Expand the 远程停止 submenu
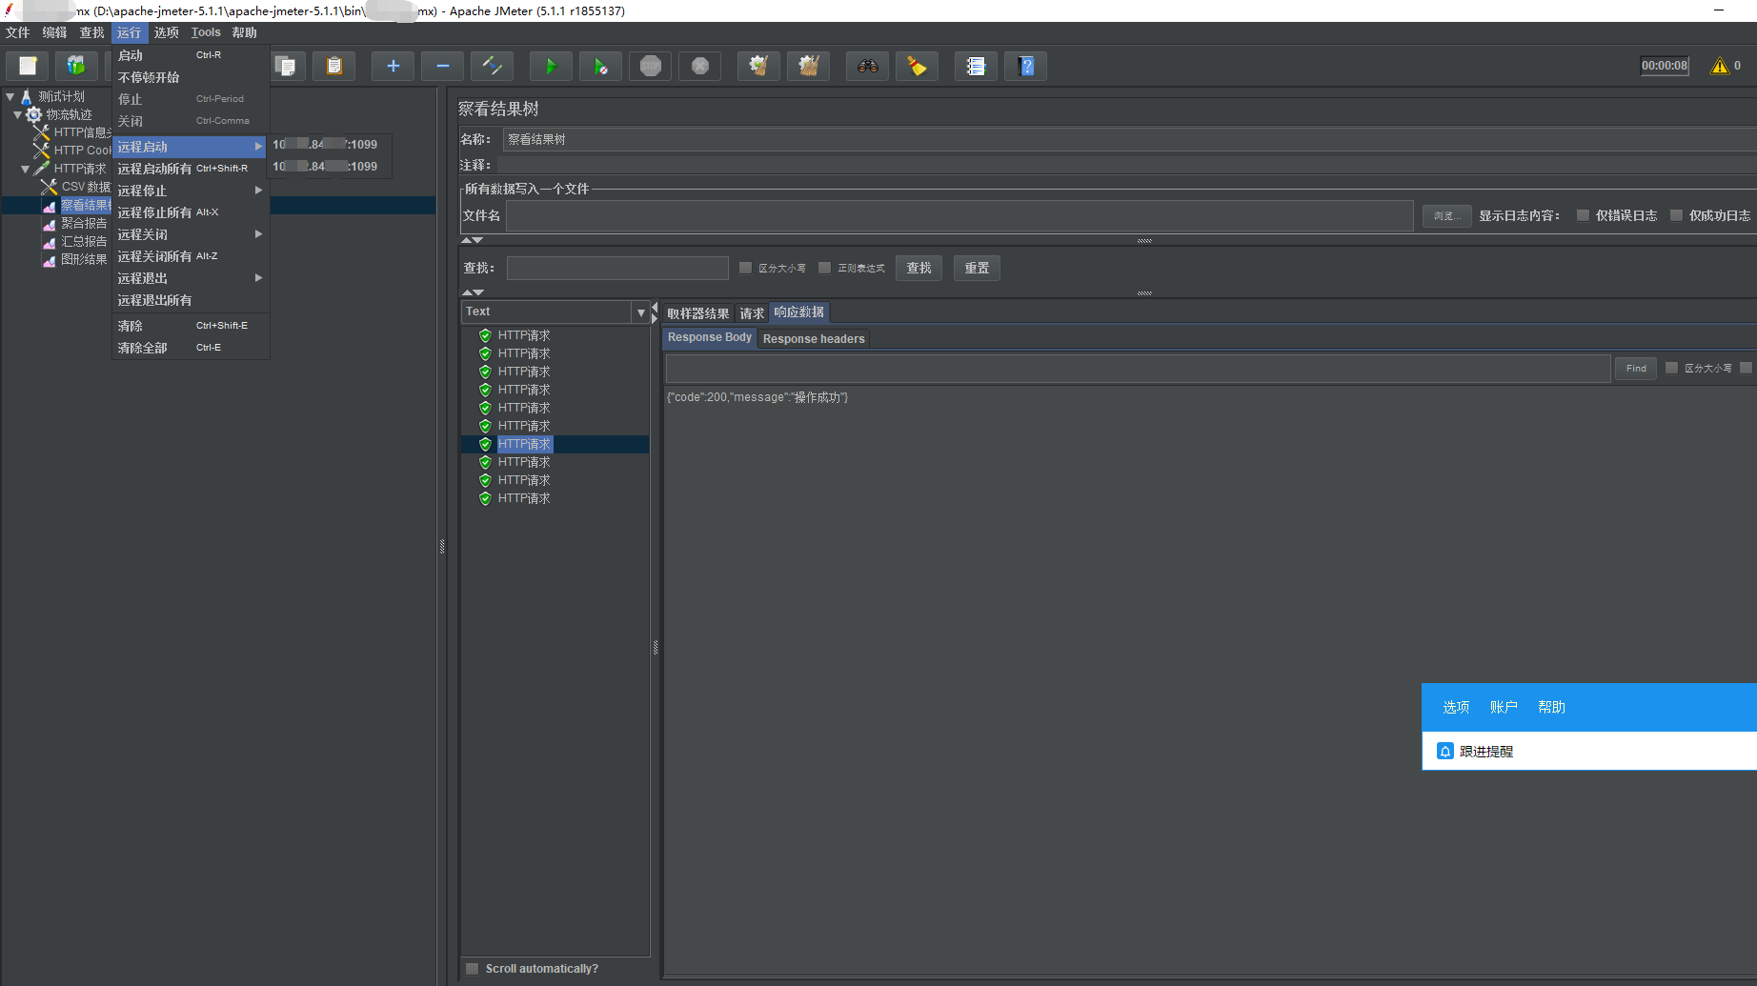 coord(190,191)
